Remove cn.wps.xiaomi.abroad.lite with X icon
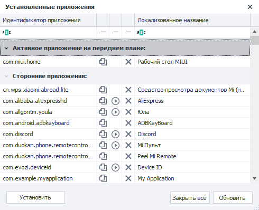The width and height of the screenshot is (259, 210). click(128, 90)
